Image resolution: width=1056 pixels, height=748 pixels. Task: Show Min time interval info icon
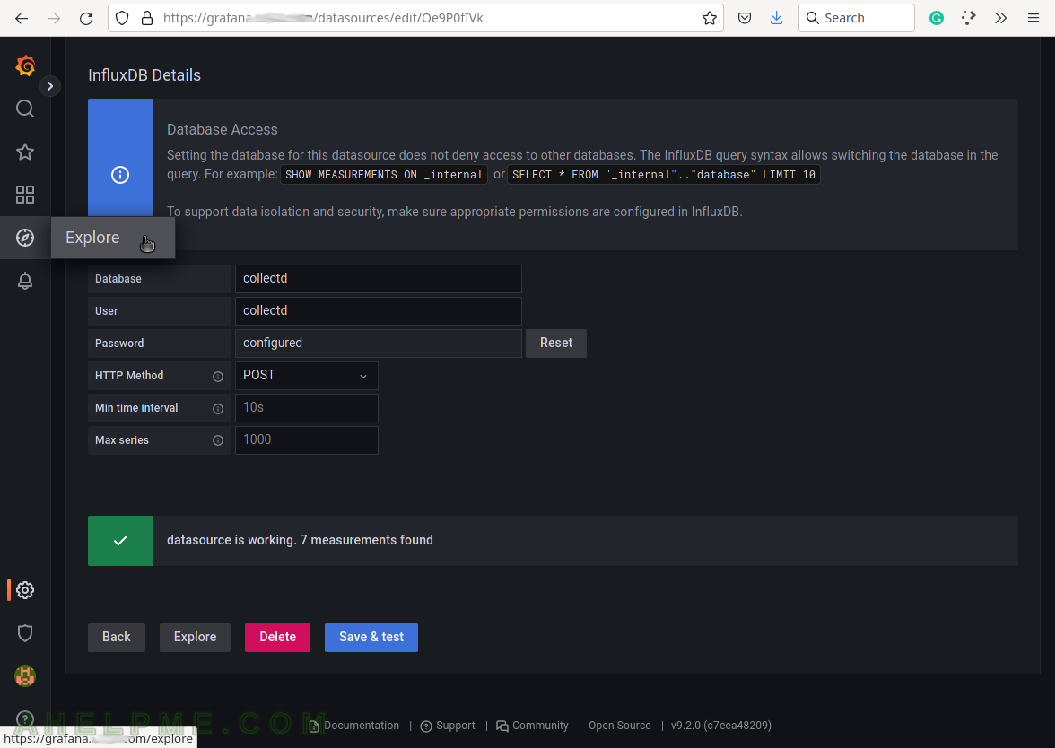point(218,409)
